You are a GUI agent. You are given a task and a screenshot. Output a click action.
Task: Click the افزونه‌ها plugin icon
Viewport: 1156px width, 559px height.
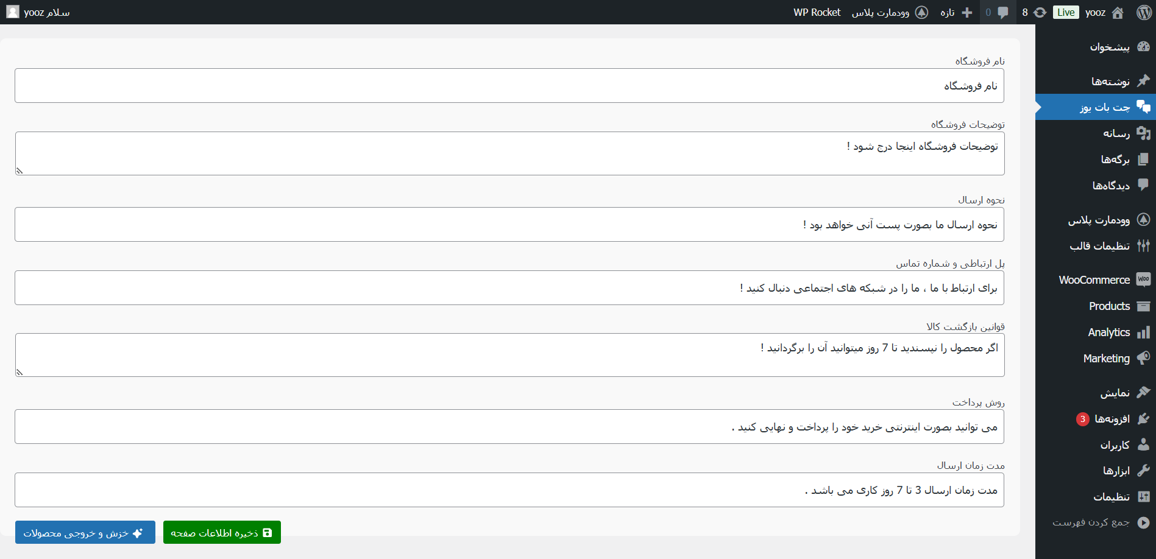[x=1144, y=418]
